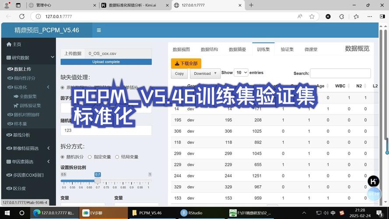Viewport: 389px width, 219px height.
Task: Open the Show entries count dropdown
Action: point(241,73)
